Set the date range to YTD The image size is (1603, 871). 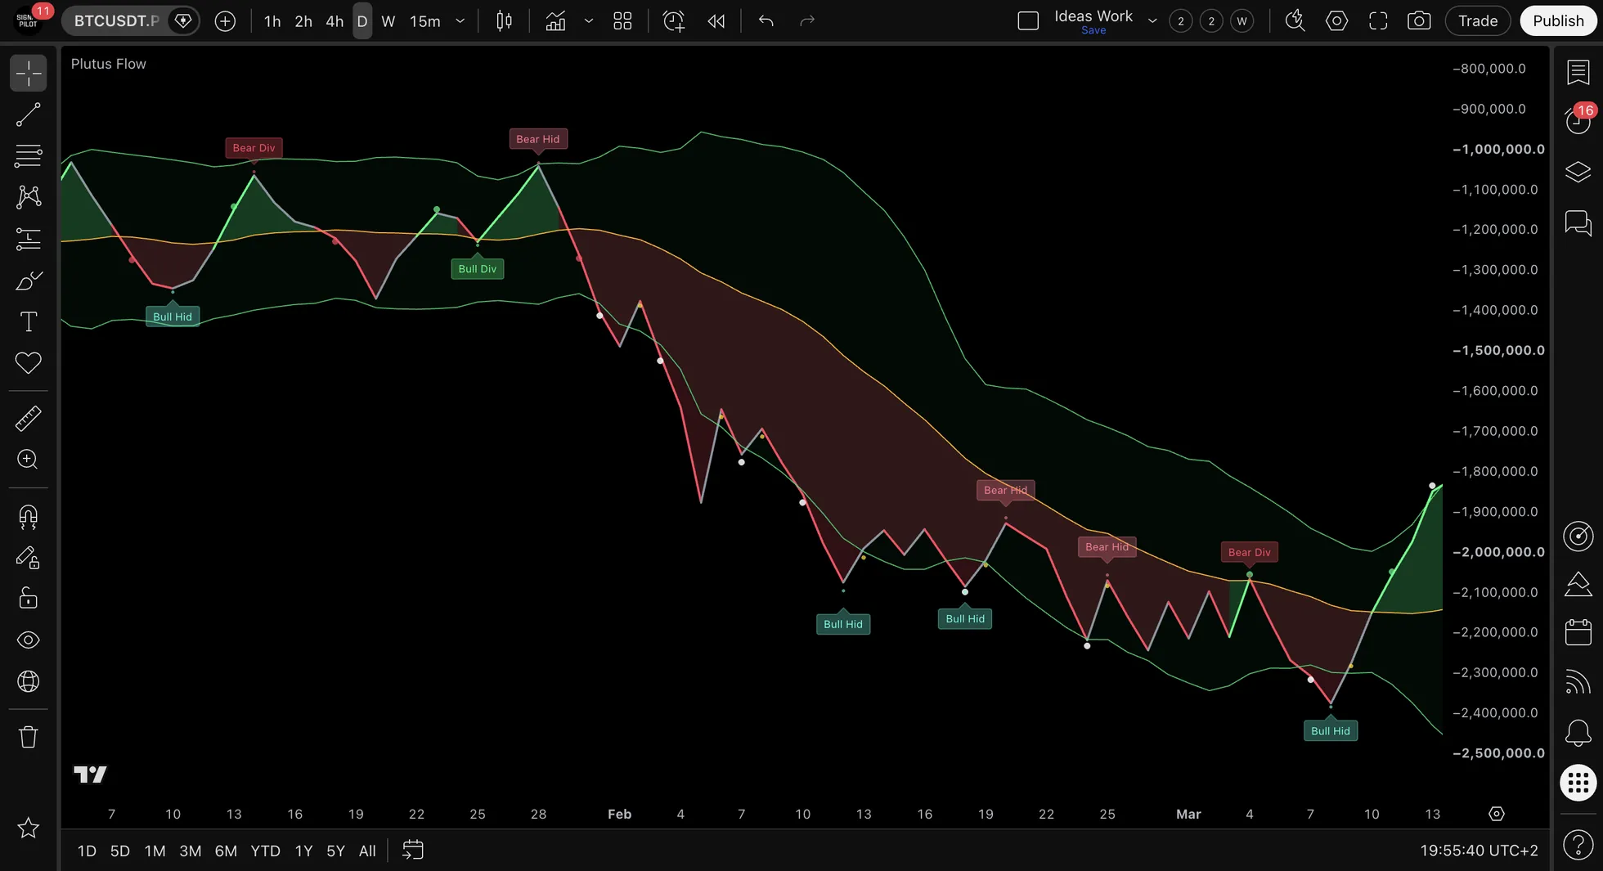[x=265, y=851]
